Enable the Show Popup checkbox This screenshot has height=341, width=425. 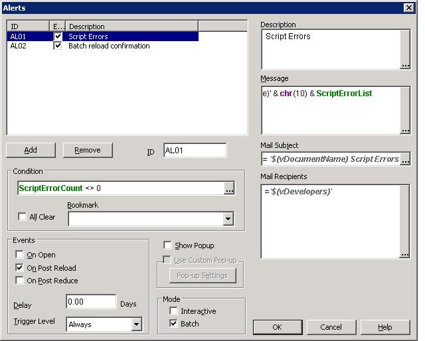pos(167,245)
